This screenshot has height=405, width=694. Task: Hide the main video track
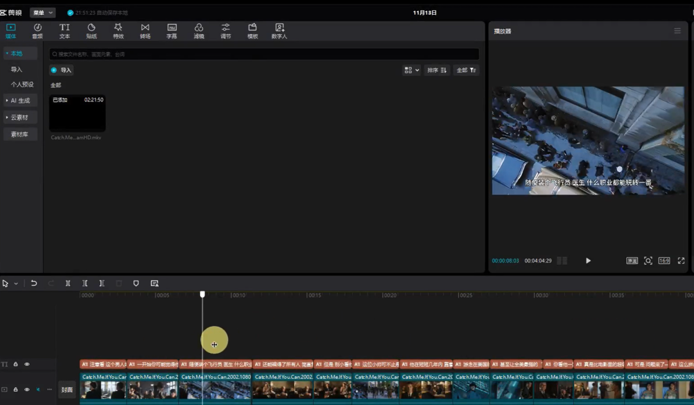tap(27, 390)
